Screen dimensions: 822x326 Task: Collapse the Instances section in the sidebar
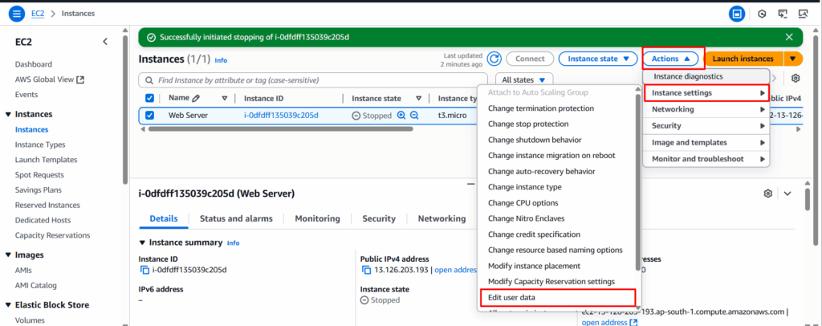pos(8,114)
